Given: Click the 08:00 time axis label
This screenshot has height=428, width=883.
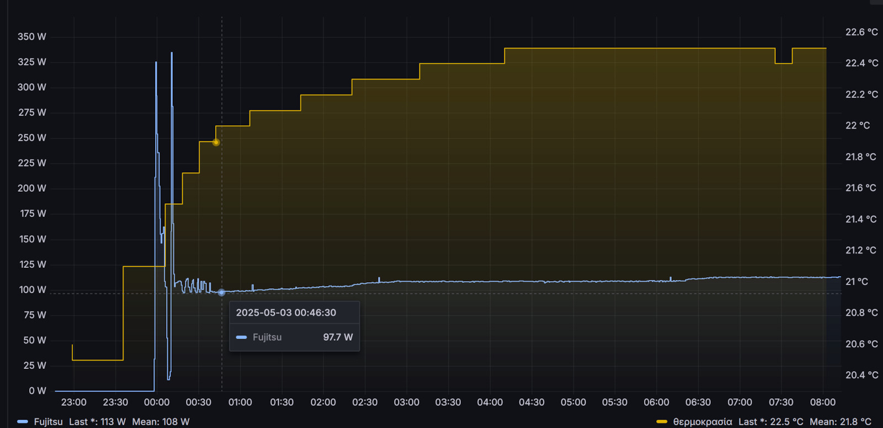Looking at the screenshot, I should click(x=823, y=402).
